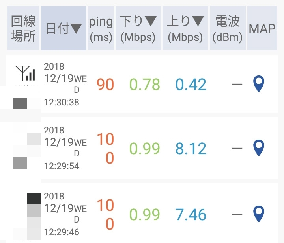This screenshot has width=284, height=243.
Task: Open map pin for 12:30:38 result
Action: [259, 84]
